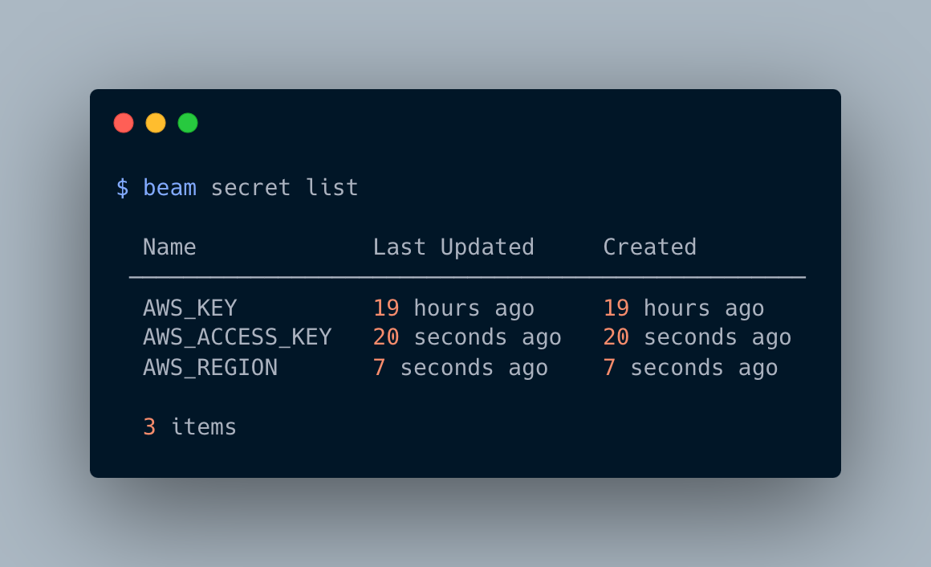Click the Created column header
The height and width of the screenshot is (567, 931).
pos(649,247)
